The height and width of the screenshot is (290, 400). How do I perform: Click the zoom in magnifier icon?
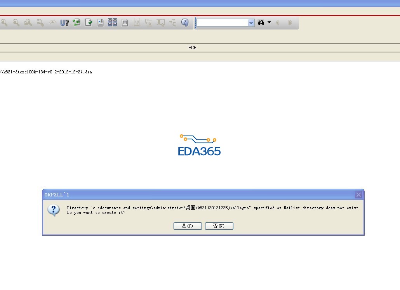point(3,23)
